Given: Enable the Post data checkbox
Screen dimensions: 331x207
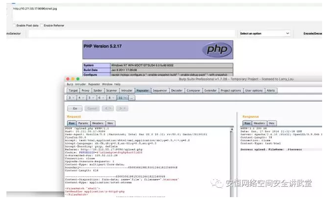Looking at the screenshot, I should pyautogui.click(x=14, y=25).
